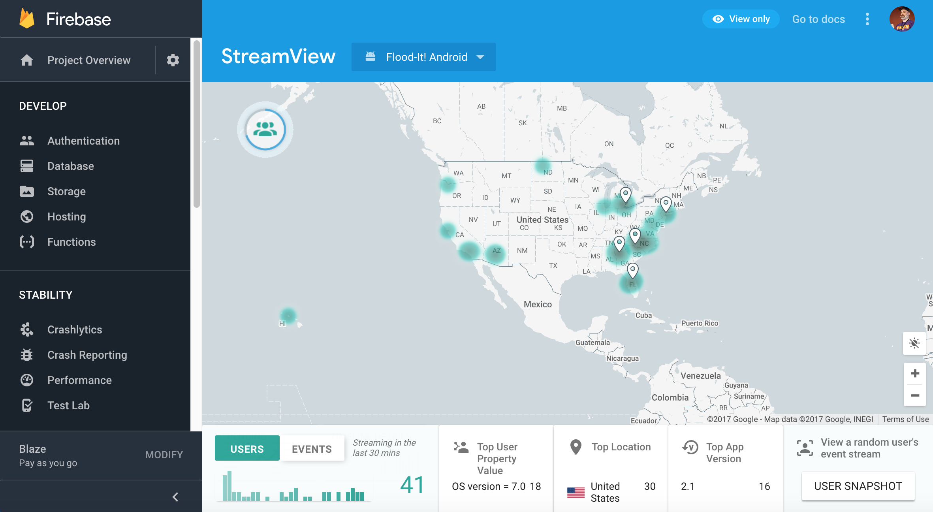Zoom in the map with plus
Viewport: 933px width, 512px height.
[x=915, y=373]
